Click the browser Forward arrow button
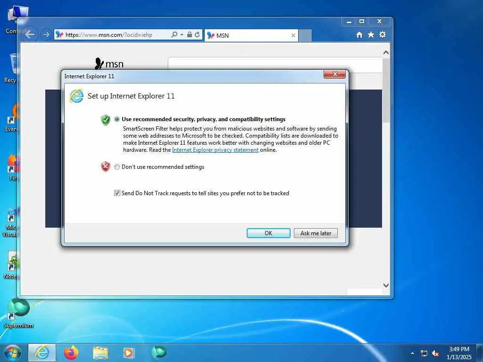Screen dimensions: 483x362 pyautogui.click(x=46, y=34)
